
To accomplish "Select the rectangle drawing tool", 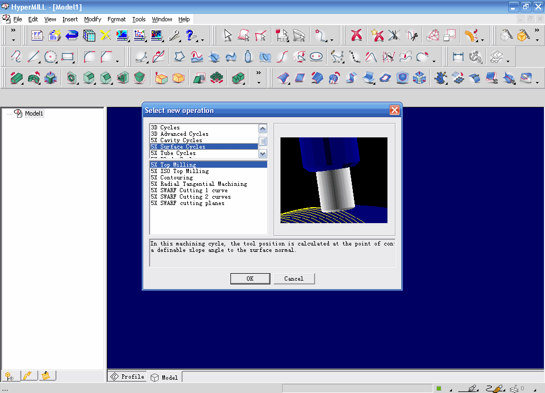I will (x=68, y=56).
